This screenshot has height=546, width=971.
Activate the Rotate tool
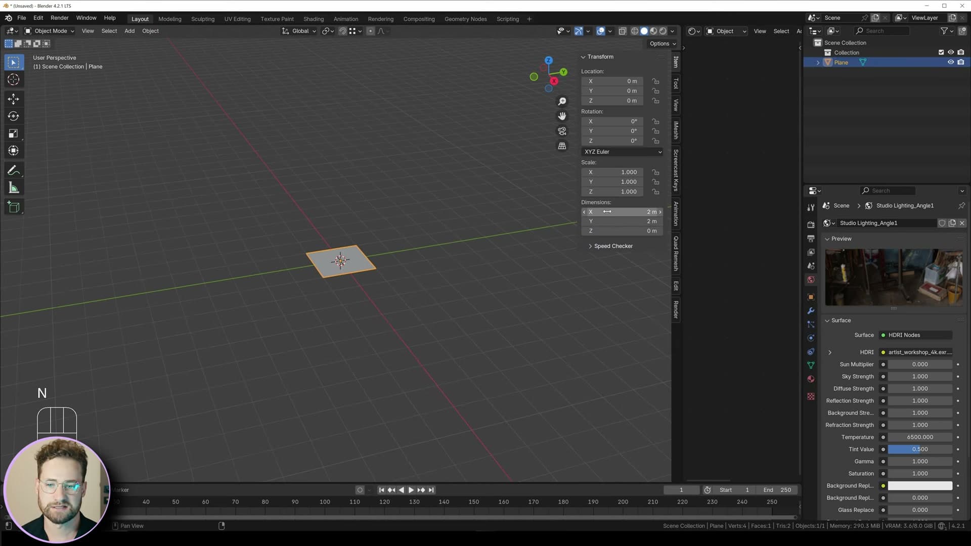pyautogui.click(x=14, y=116)
